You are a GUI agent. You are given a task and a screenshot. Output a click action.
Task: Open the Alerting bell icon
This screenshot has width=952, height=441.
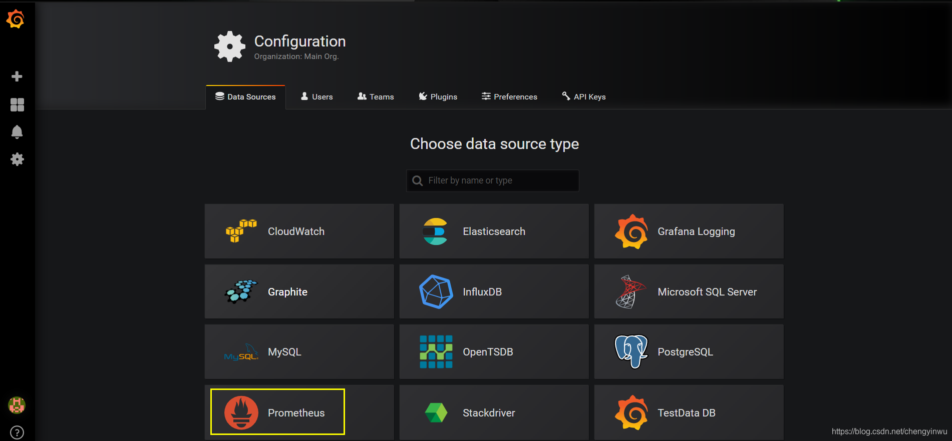[17, 132]
